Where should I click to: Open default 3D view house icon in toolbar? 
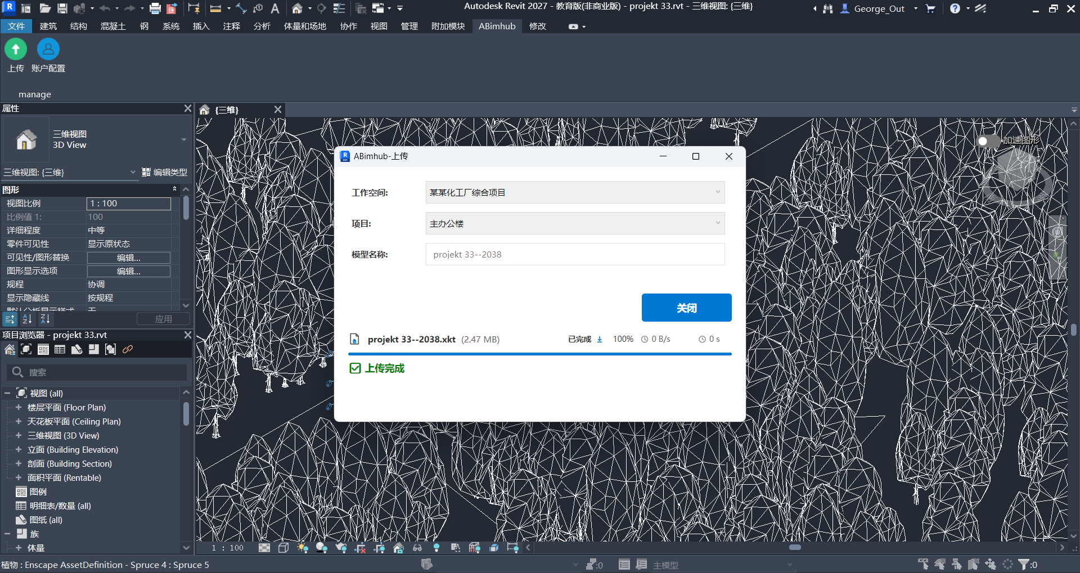pyautogui.click(x=297, y=8)
